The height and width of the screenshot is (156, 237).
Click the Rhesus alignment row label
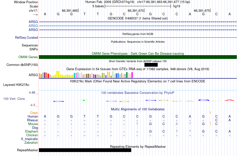(32, 120)
